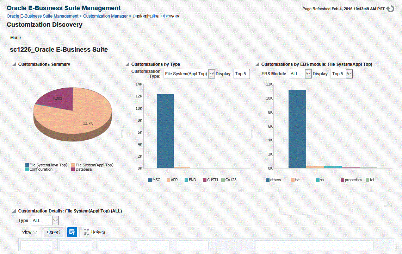Screen dimensions: 402x254
Task: Click the CUST1 legend swatch
Action: (x=205, y=180)
